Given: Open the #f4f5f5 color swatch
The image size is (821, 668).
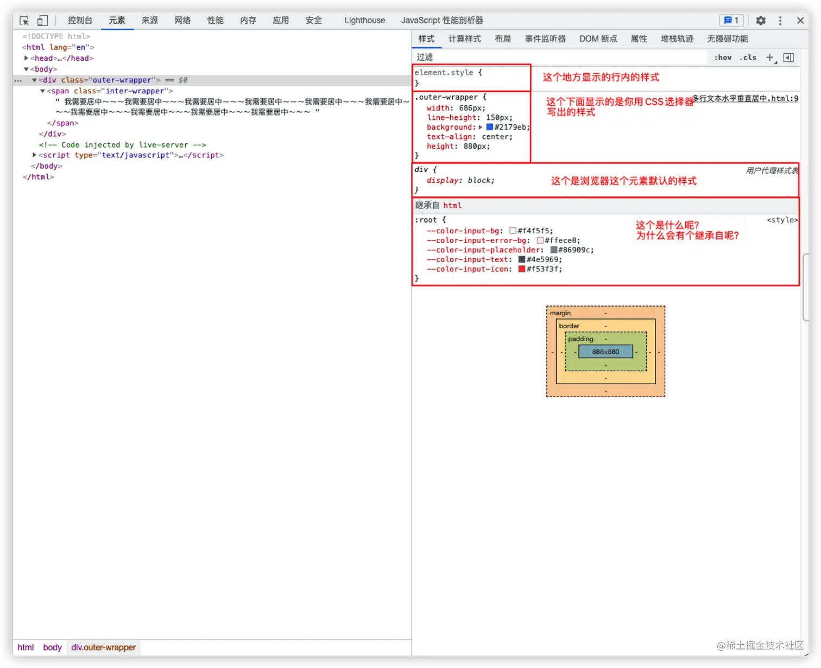Looking at the screenshot, I should point(513,231).
